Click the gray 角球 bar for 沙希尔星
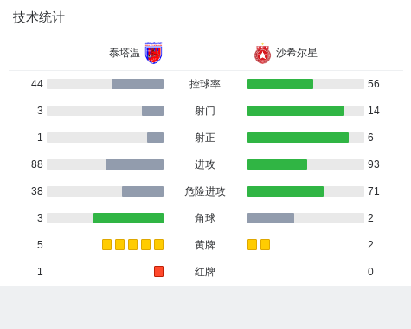The height and width of the screenshot is (329, 411). coord(271,218)
